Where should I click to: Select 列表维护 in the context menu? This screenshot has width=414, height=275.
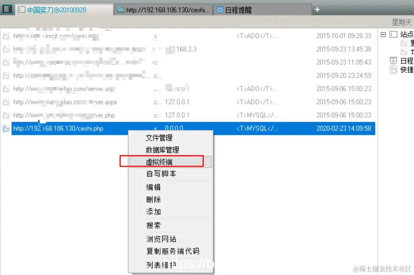171,265
